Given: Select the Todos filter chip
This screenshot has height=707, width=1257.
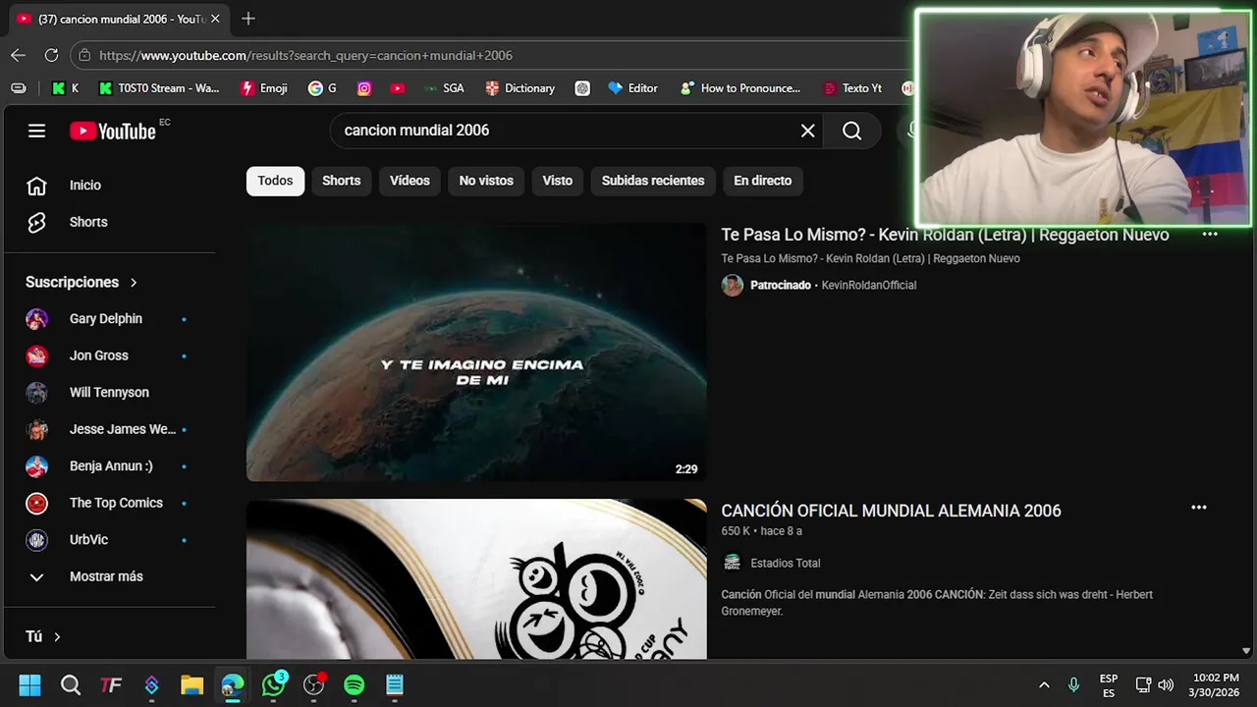Looking at the screenshot, I should tap(275, 181).
